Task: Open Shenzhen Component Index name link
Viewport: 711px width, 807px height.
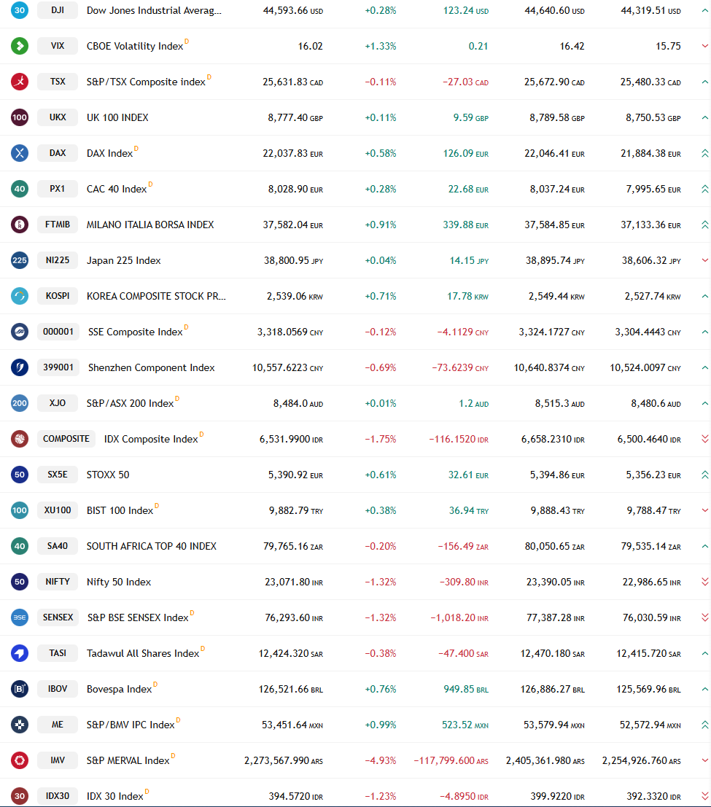Action: (x=152, y=367)
